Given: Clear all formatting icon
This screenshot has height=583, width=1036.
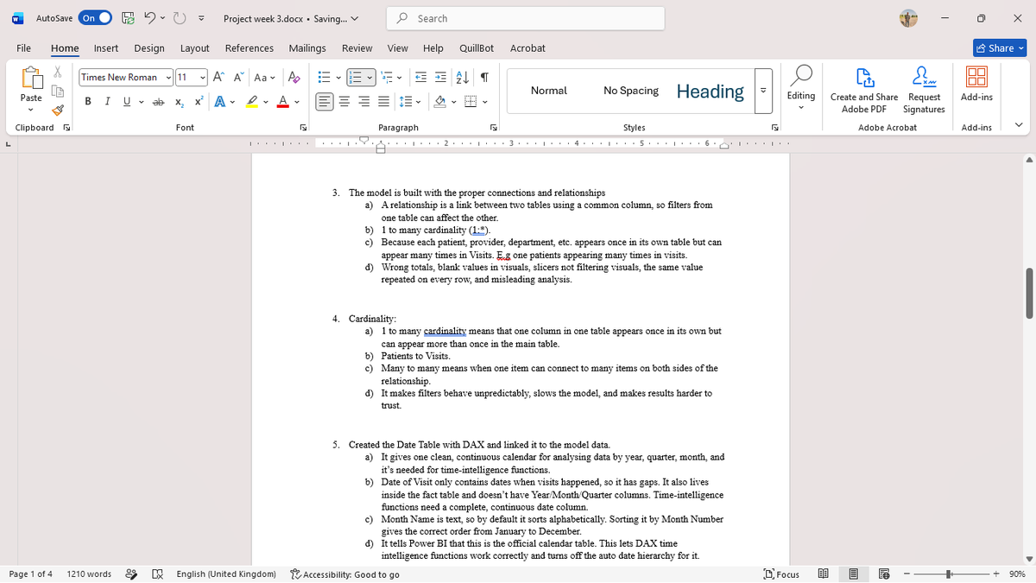Looking at the screenshot, I should click(294, 77).
